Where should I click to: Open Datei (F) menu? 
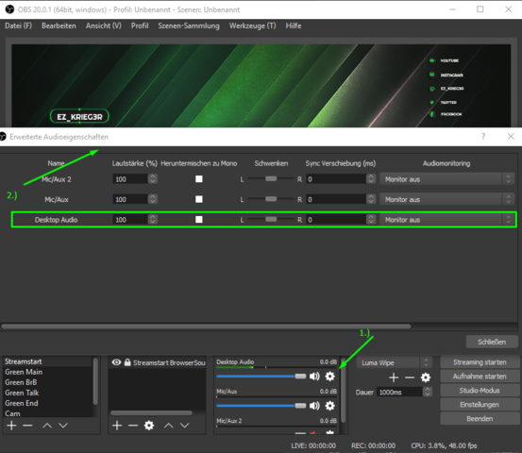click(18, 25)
